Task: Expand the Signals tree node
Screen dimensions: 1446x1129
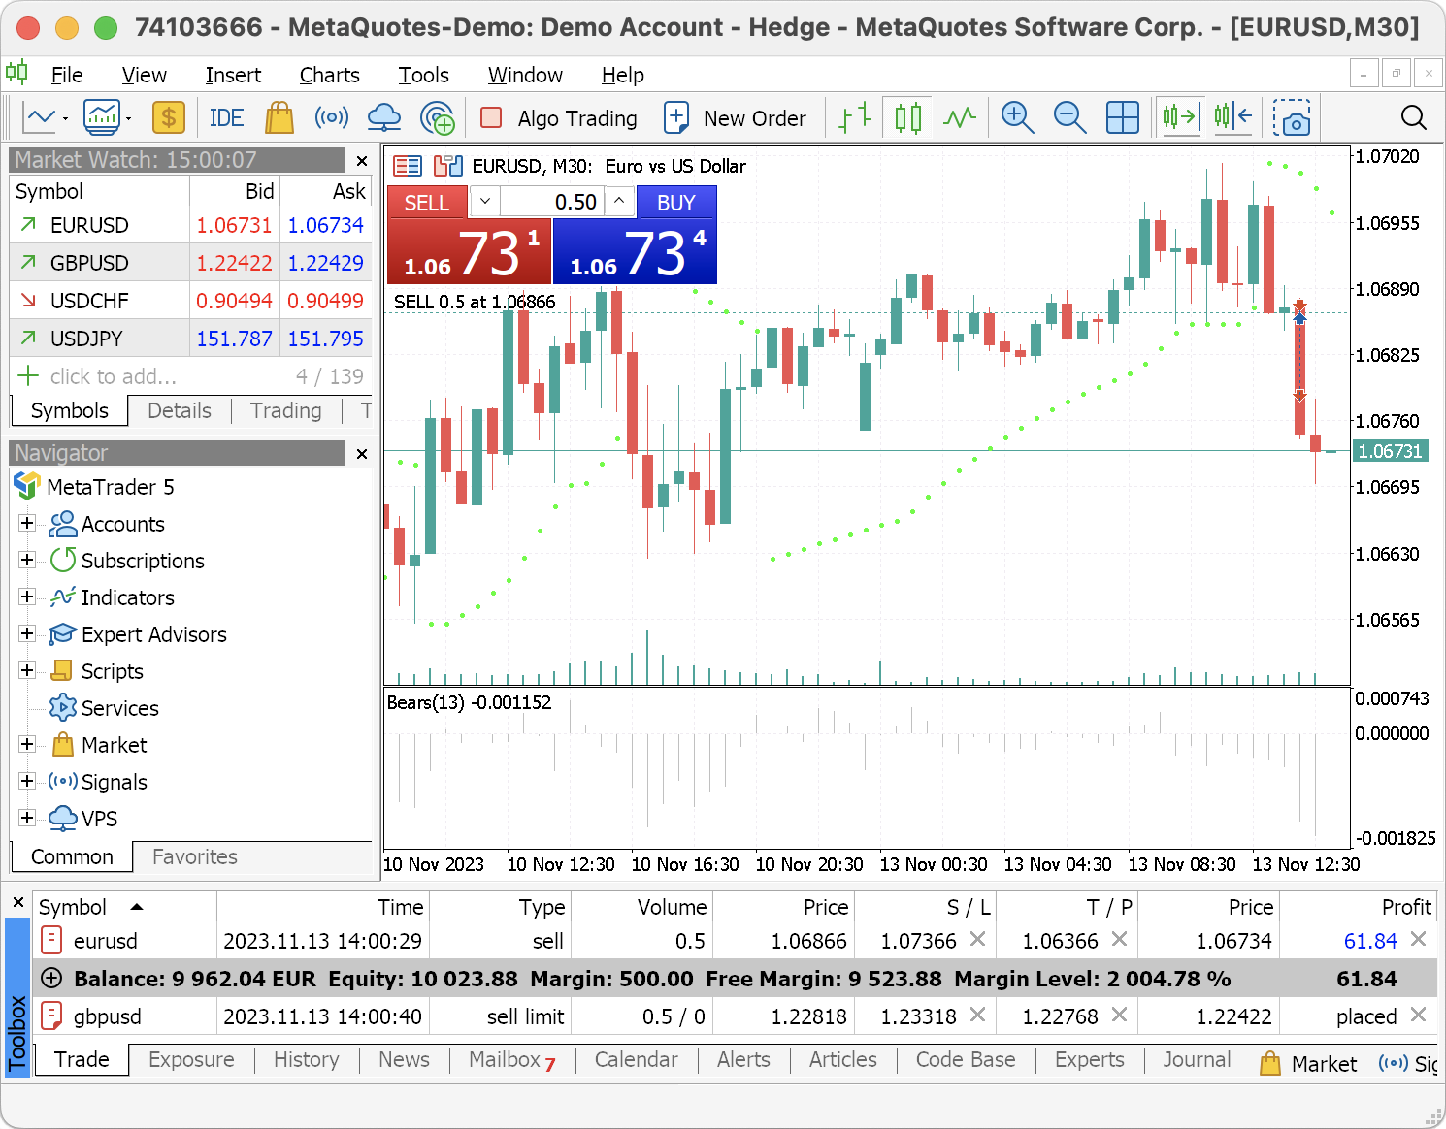Action: tap(27, 781)
